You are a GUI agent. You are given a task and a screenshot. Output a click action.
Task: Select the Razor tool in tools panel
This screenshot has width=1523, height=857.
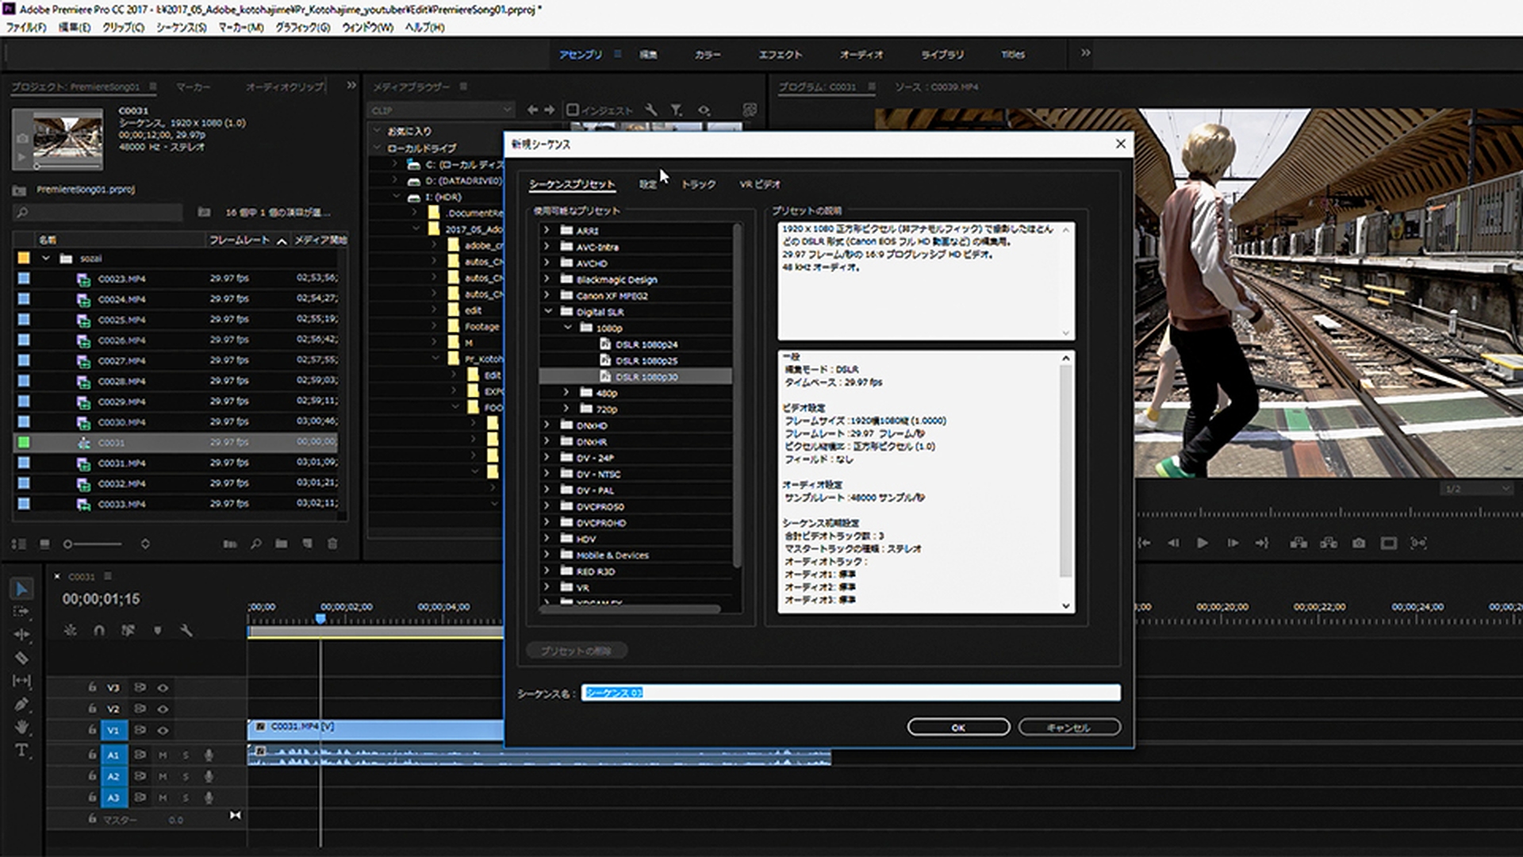(21, 658)
